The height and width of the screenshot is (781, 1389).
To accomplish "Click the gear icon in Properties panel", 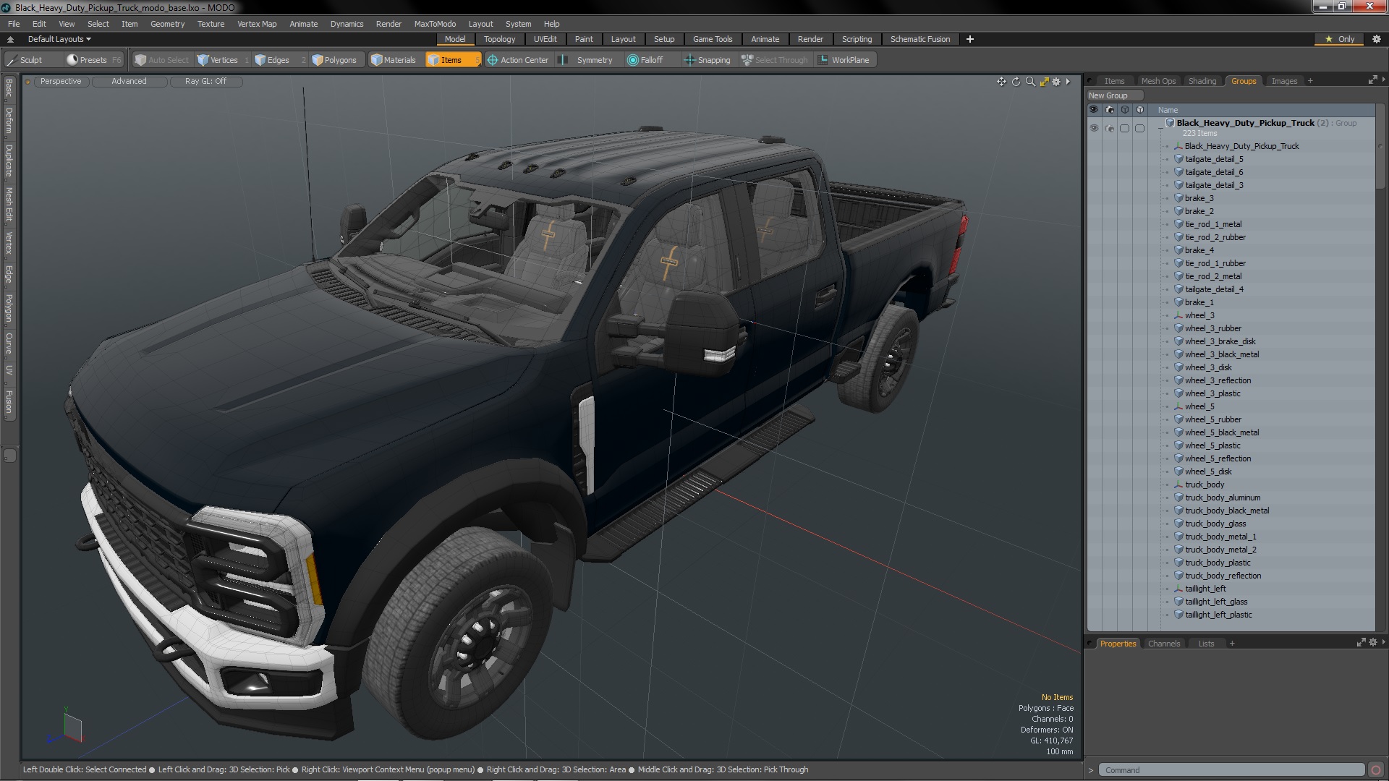I will point(1372,642).
